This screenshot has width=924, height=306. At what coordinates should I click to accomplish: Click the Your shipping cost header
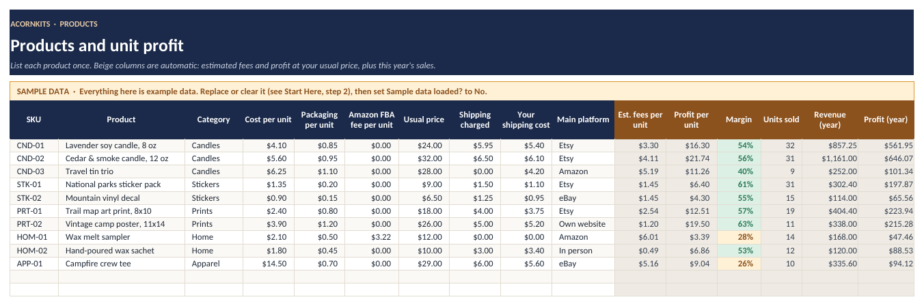[526, 120]
